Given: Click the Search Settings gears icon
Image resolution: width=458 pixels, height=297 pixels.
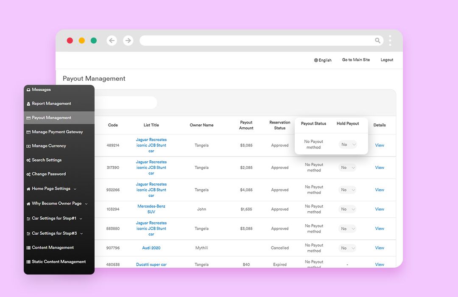Looking at the screenshot, I should [28, 160].
